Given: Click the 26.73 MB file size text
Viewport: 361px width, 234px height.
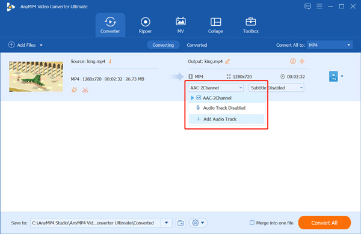Looking at the screenshot, I should click(x=135, y=79).
